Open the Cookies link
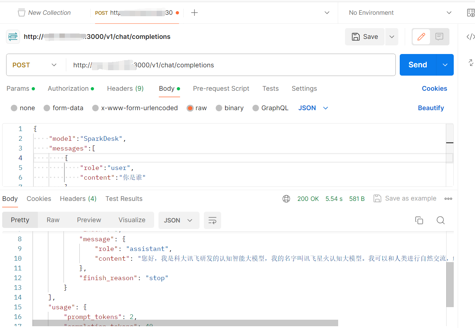This screenshot has width=475, height=328. (434, 89)
